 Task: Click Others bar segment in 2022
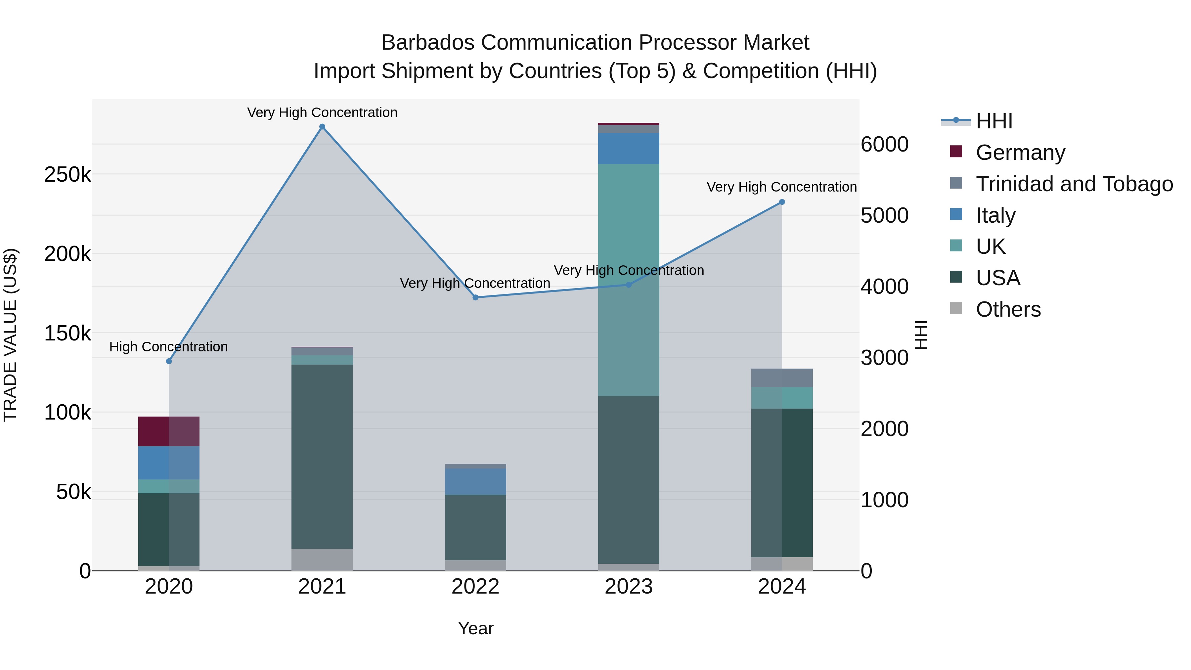coord(475,565)
